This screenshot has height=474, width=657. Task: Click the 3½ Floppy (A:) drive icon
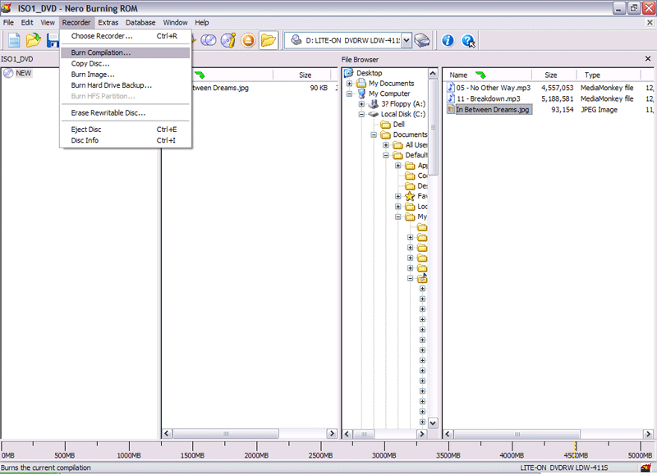(373, 104)
